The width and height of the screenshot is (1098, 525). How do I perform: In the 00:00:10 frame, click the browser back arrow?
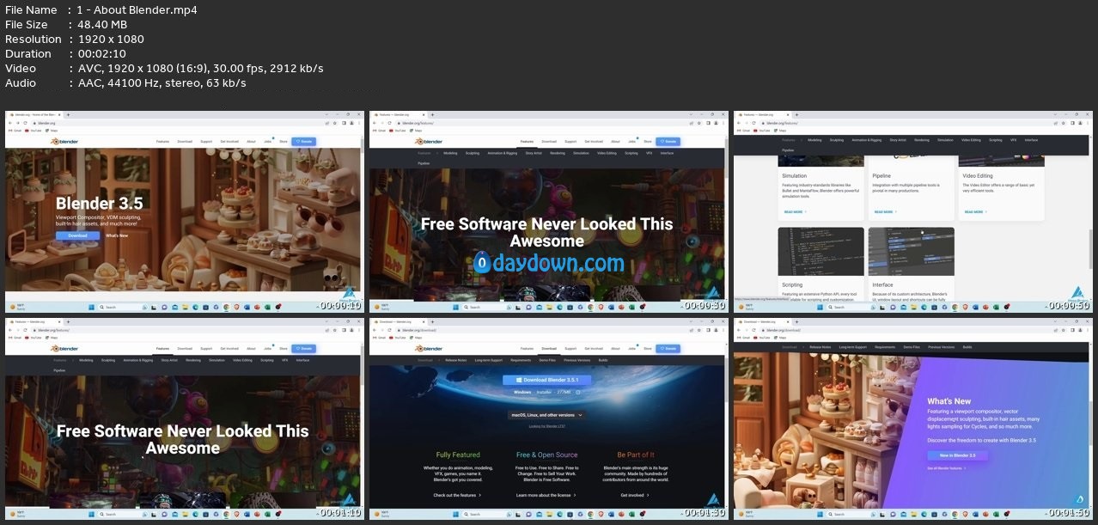[11, 124]
